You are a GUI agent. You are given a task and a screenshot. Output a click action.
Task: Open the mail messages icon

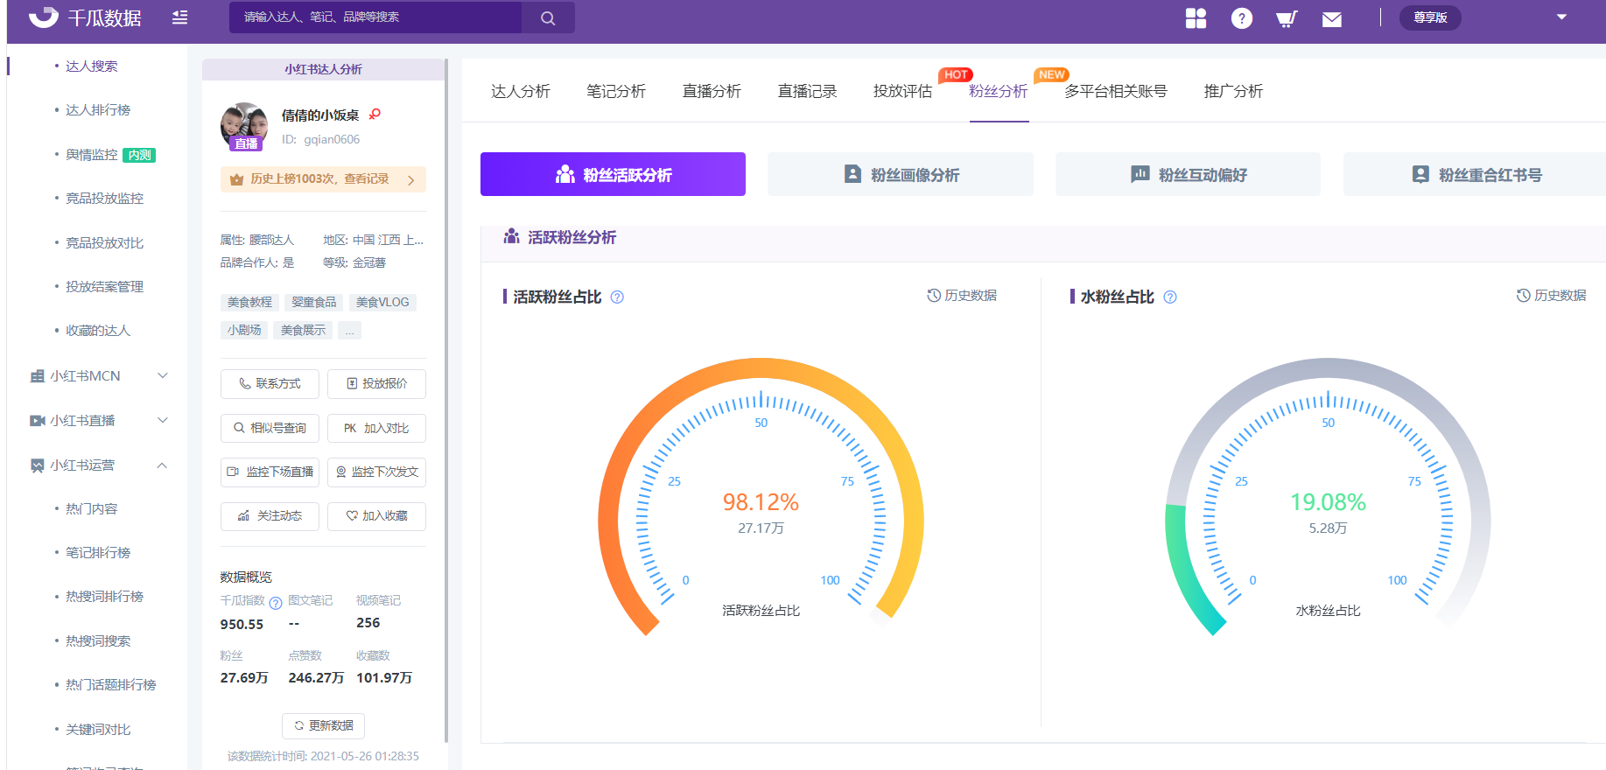click(1332, 19)
